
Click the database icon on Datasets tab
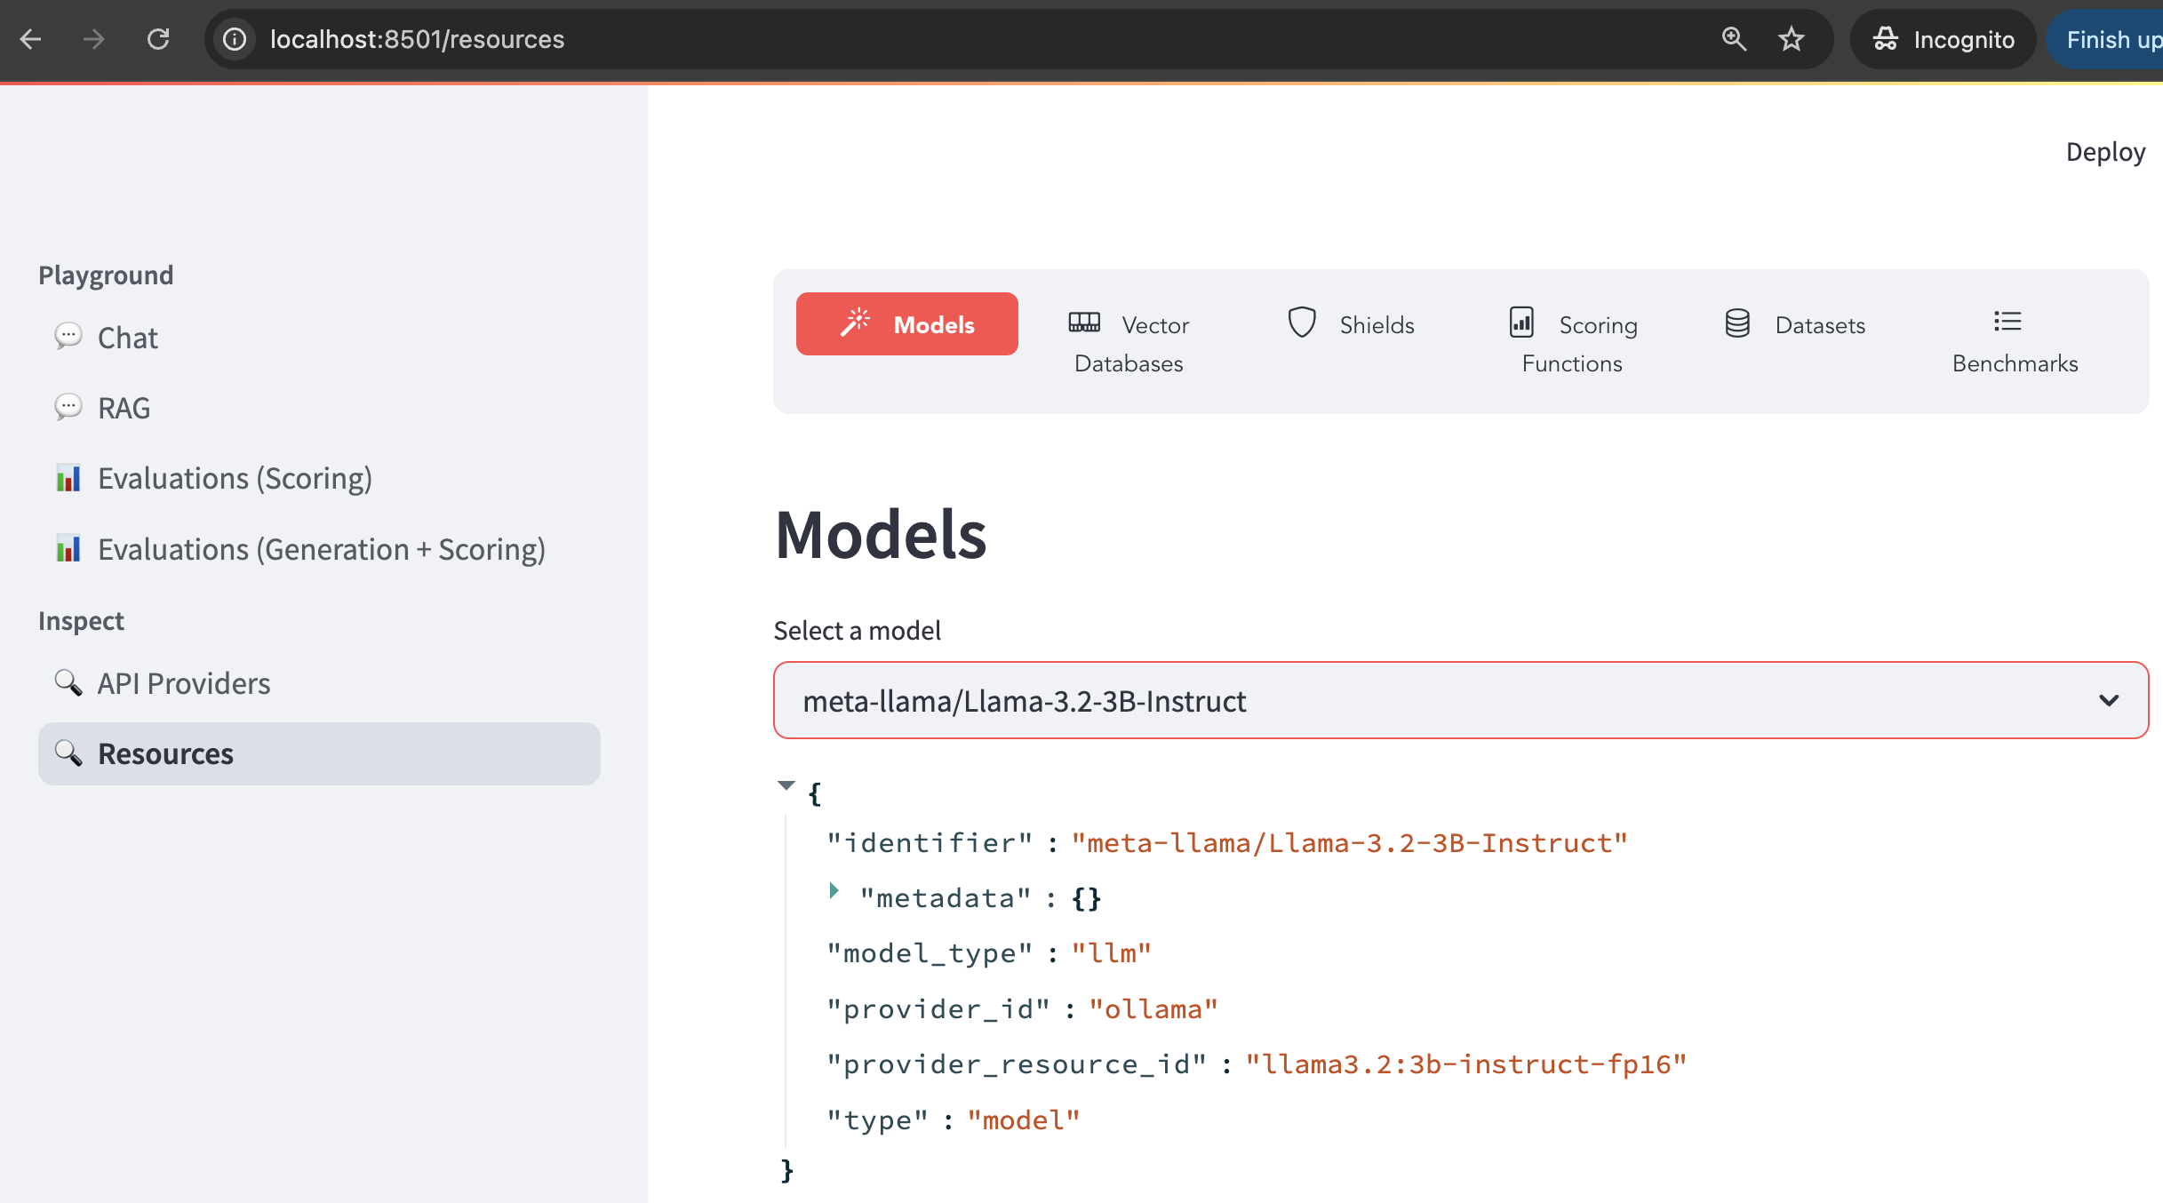[x=1737, y=323]
